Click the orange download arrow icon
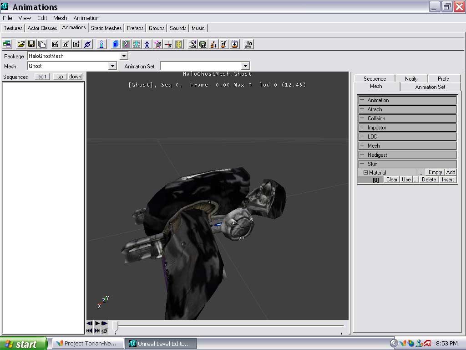 pos(234,44)
